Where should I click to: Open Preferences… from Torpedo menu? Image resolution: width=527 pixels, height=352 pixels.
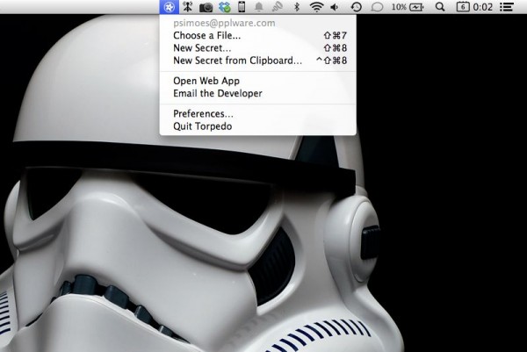pos(257,114)
